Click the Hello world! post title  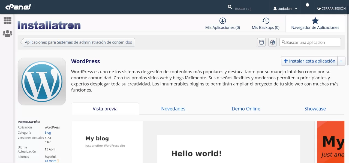196,153
